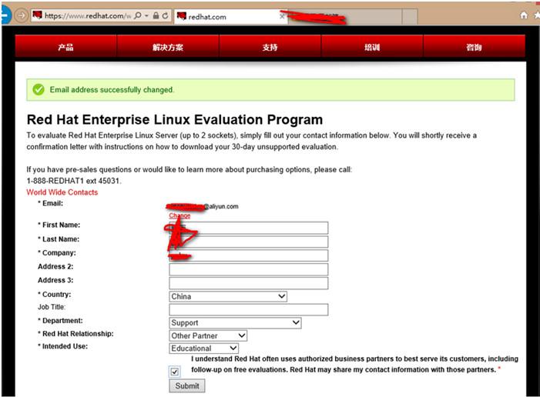
Task: Click the Submit button
Action: (x=187, y=385)
